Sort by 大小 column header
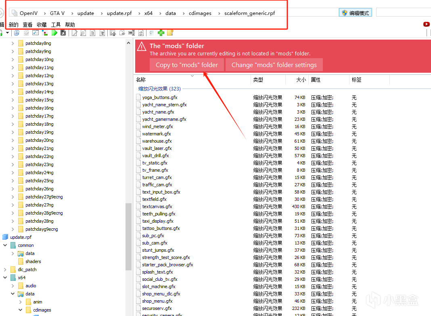 click(297, 80)
